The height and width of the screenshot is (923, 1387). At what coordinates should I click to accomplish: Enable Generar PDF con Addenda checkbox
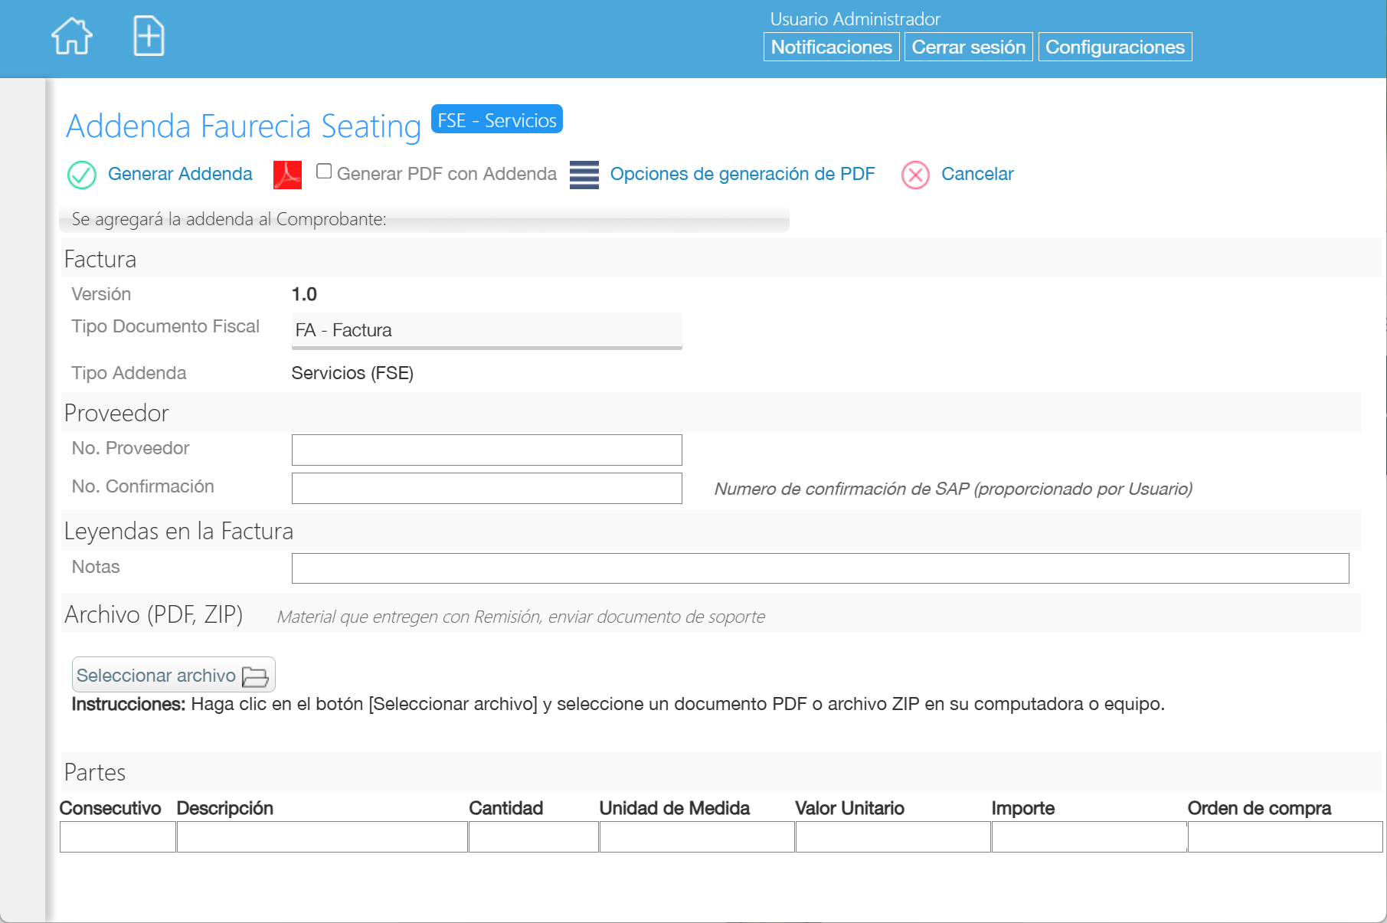pyautogui.click(x=324, y=172)
